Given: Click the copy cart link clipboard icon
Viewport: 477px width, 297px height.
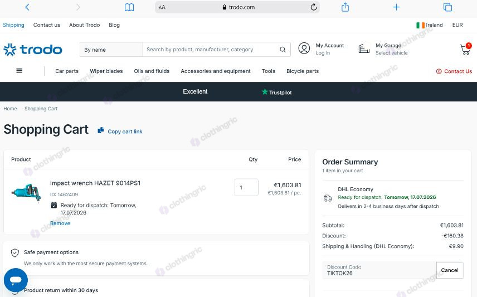Looking at the screenshot, I should point(100,130).
